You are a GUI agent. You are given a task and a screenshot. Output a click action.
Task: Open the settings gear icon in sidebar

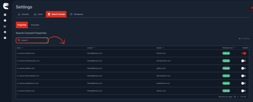(x=5, y=32)
